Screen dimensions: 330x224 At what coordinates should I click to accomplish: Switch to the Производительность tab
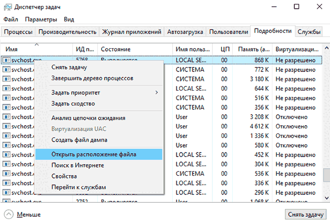coord(67,32)
